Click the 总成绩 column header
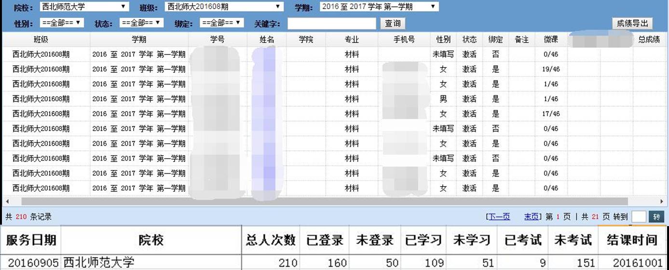The image size is (669, 270). pyautogui.click(x=649, y=40)
